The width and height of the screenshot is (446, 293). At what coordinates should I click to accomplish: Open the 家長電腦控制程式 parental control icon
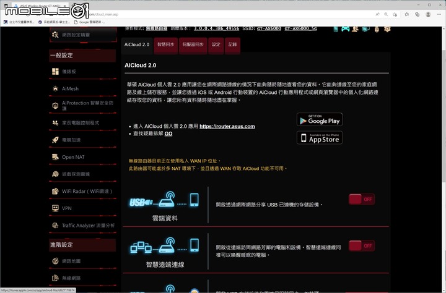[x=55, y=122]
